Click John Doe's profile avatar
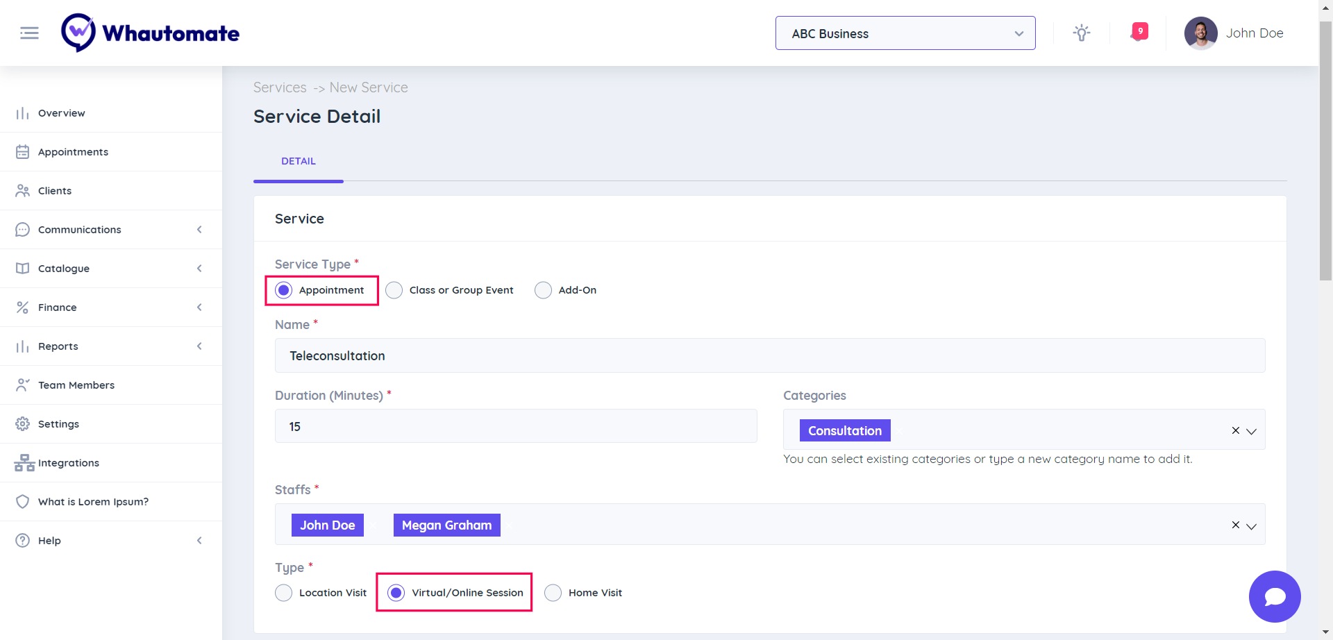This screenshot has height=640, width=1333. click(1200, 33)
